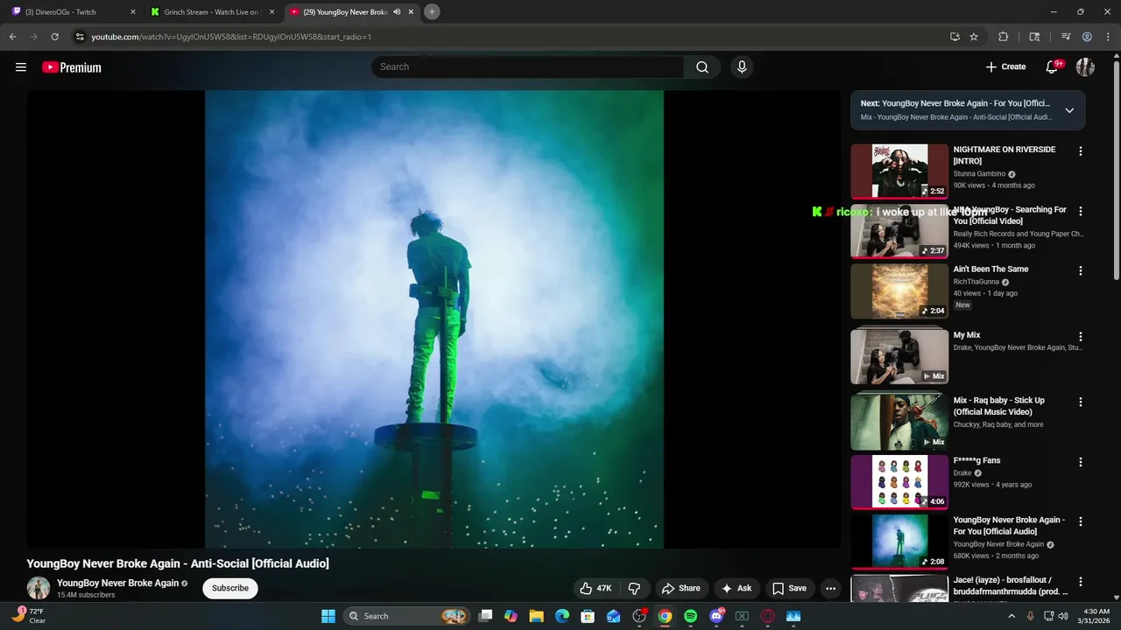Viewport: 1121px width, 630px height.
Task: Click the YouTube search input field
Action: tap(527, 67)
